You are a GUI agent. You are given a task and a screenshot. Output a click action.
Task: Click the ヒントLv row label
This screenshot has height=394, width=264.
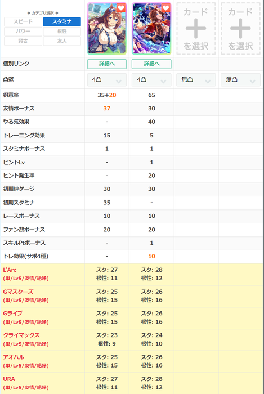click(14, 162)
